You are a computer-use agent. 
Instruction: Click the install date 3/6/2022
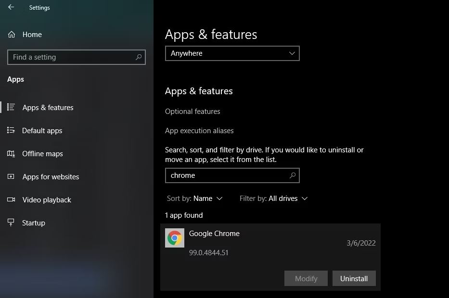click(x=361, y=243)
